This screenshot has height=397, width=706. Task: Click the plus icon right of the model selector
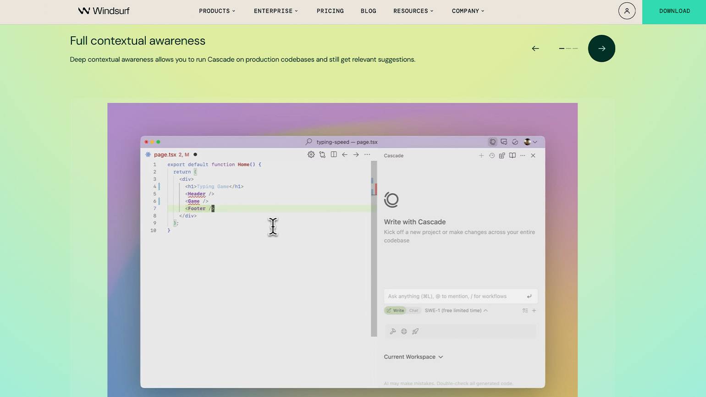coord(534,311)
